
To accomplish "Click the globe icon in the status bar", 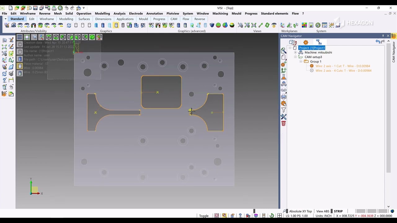I will 393,211.
